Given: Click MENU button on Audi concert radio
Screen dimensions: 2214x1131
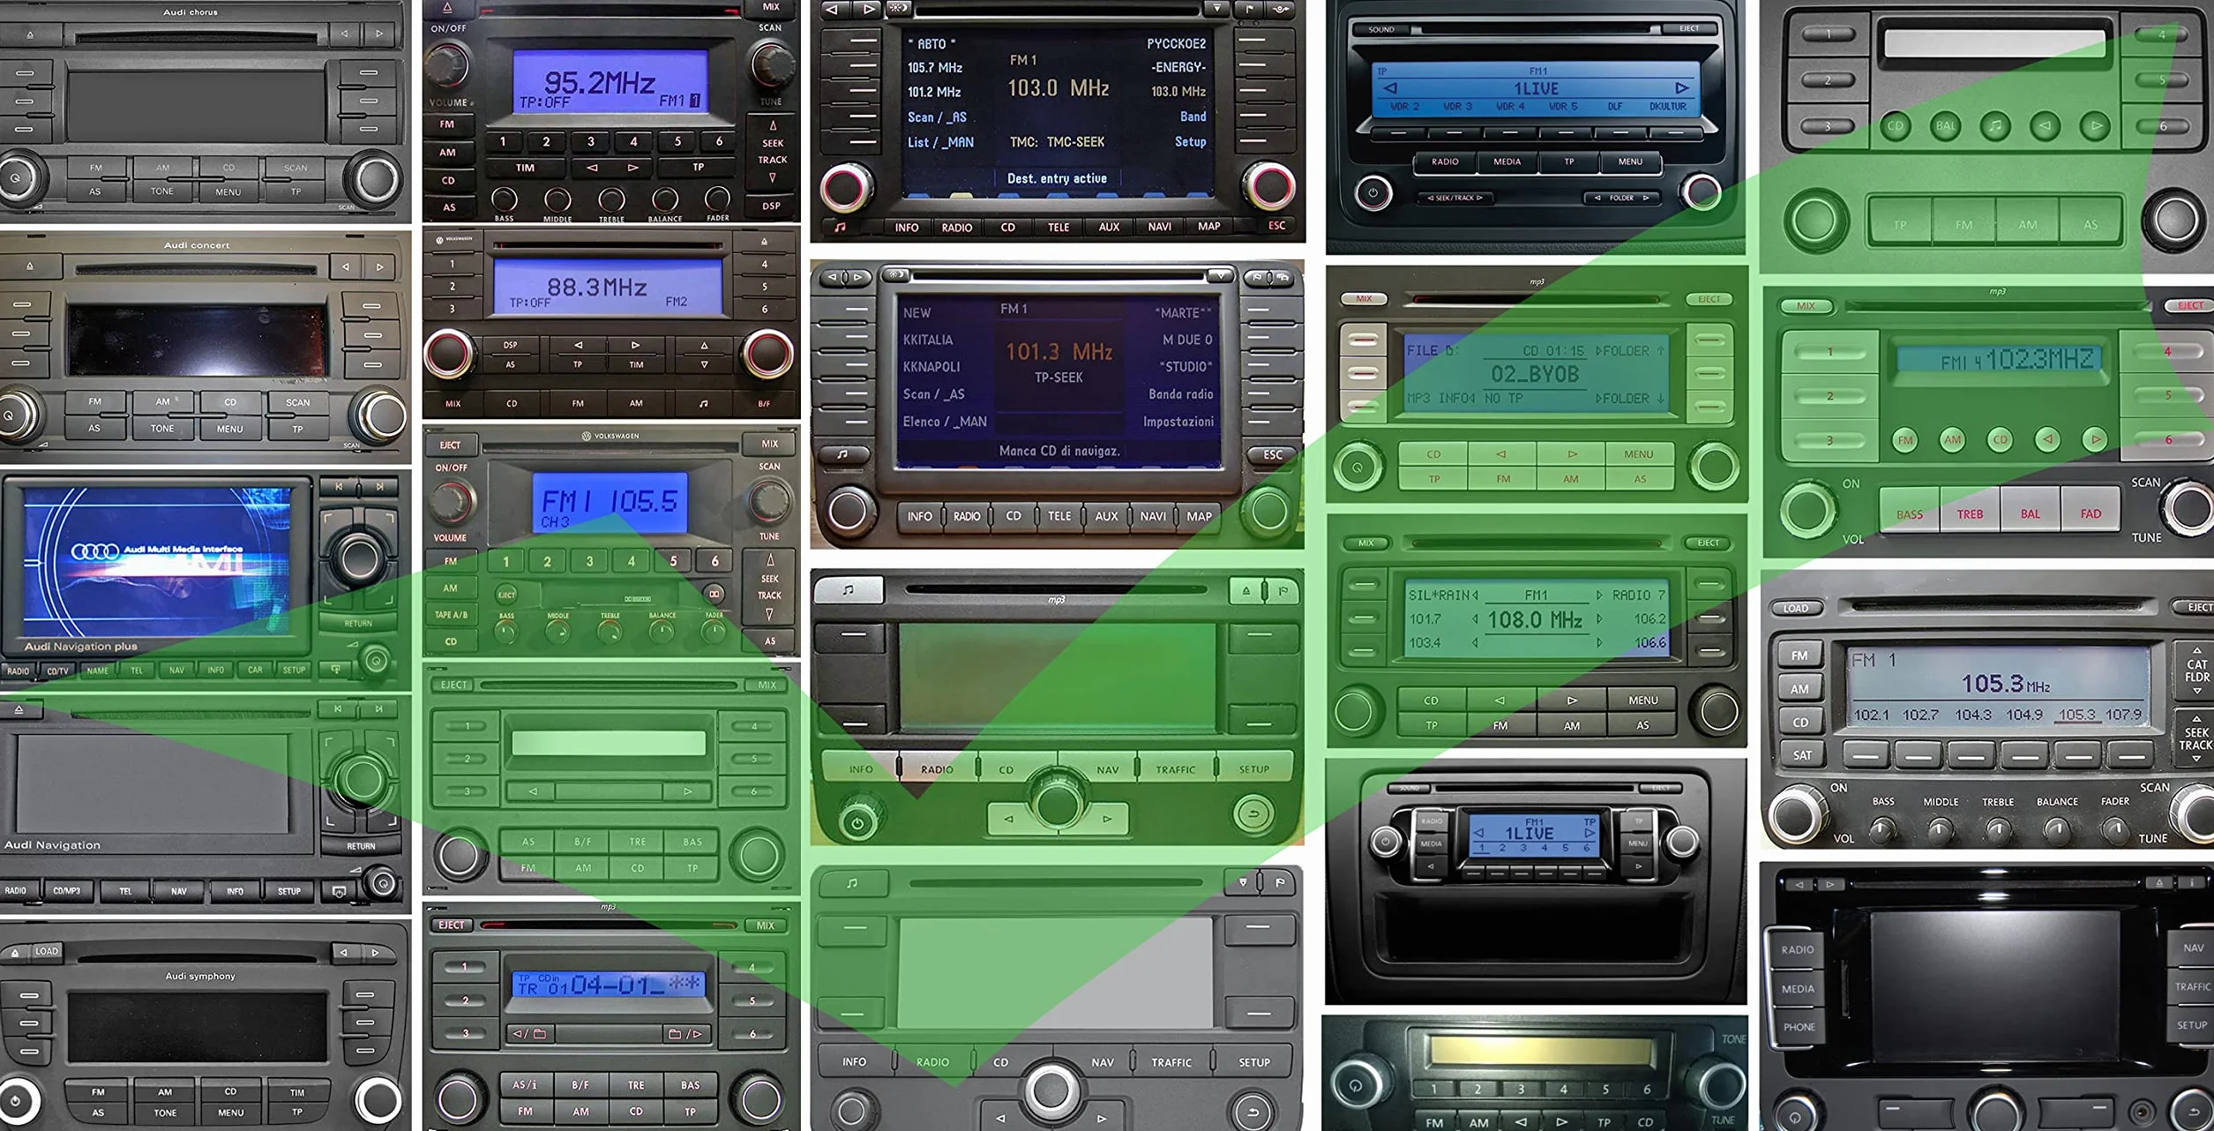Looking at the screenshot, I should (x=230, y=429).
